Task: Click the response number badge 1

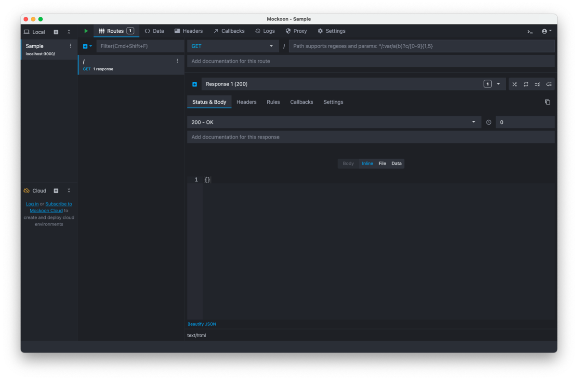Action: coord(487,84)
